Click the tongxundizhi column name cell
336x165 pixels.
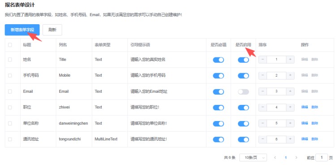pyautogui.click(x=70, y=139)
